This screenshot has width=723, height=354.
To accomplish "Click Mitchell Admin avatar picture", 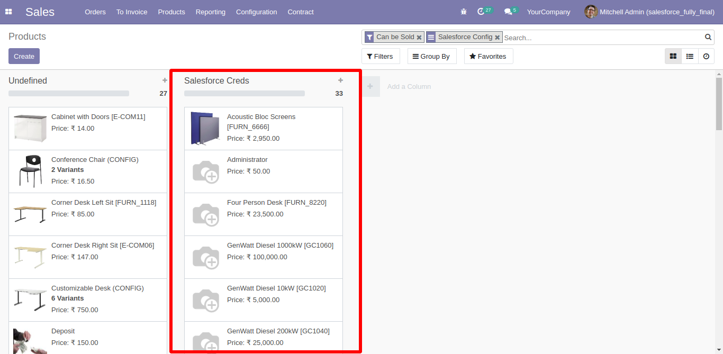I will 591,12.
